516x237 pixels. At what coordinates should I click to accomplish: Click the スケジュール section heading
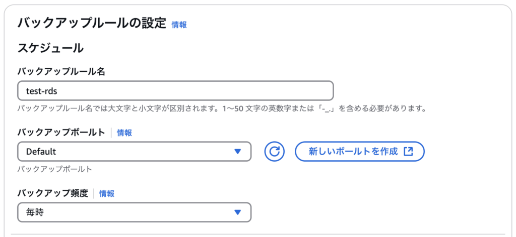point(50,49)
